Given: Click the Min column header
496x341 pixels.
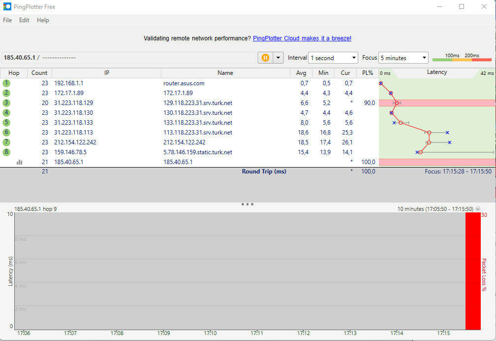Looking at the screenshot, I should click(x=323, y=73).
